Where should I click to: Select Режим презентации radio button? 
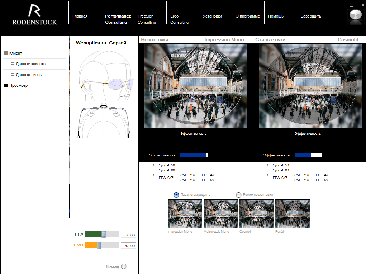pyautogui.click(x=238, y=195)
